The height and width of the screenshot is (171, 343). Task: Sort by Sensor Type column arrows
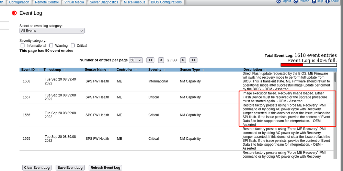click(x=203, y=70)
